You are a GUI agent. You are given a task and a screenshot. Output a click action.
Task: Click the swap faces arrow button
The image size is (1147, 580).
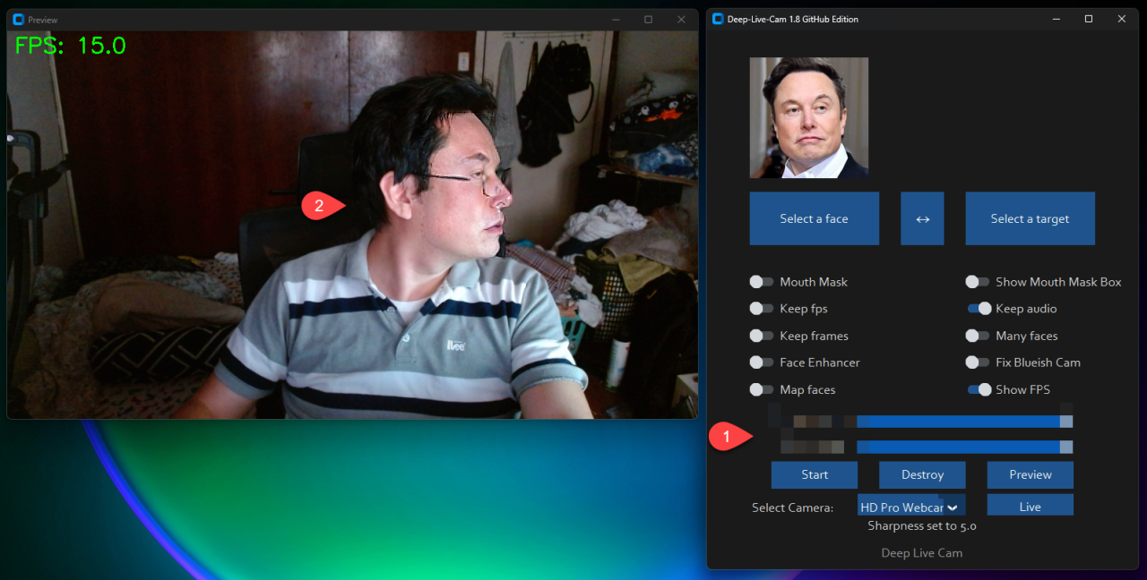pyautogui.click(x=922, y=218)
